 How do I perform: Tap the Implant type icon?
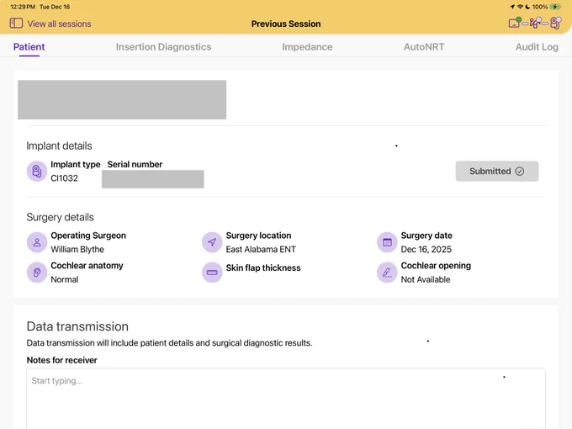37,171
